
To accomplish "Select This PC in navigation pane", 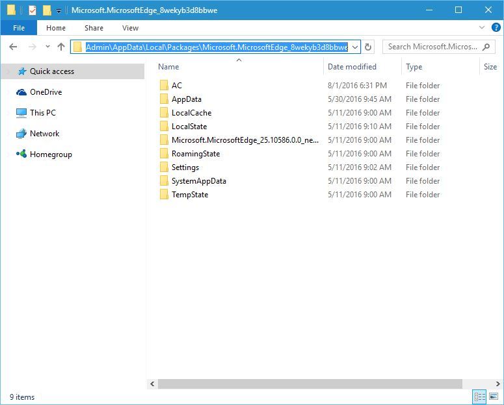I will (42, 113).
